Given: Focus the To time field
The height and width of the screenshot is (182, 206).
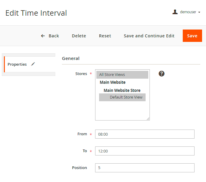Looking at the screenshot, I should tap(145, 151).
